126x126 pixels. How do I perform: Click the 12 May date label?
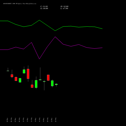pyautogui.click(x=23, y=120)
